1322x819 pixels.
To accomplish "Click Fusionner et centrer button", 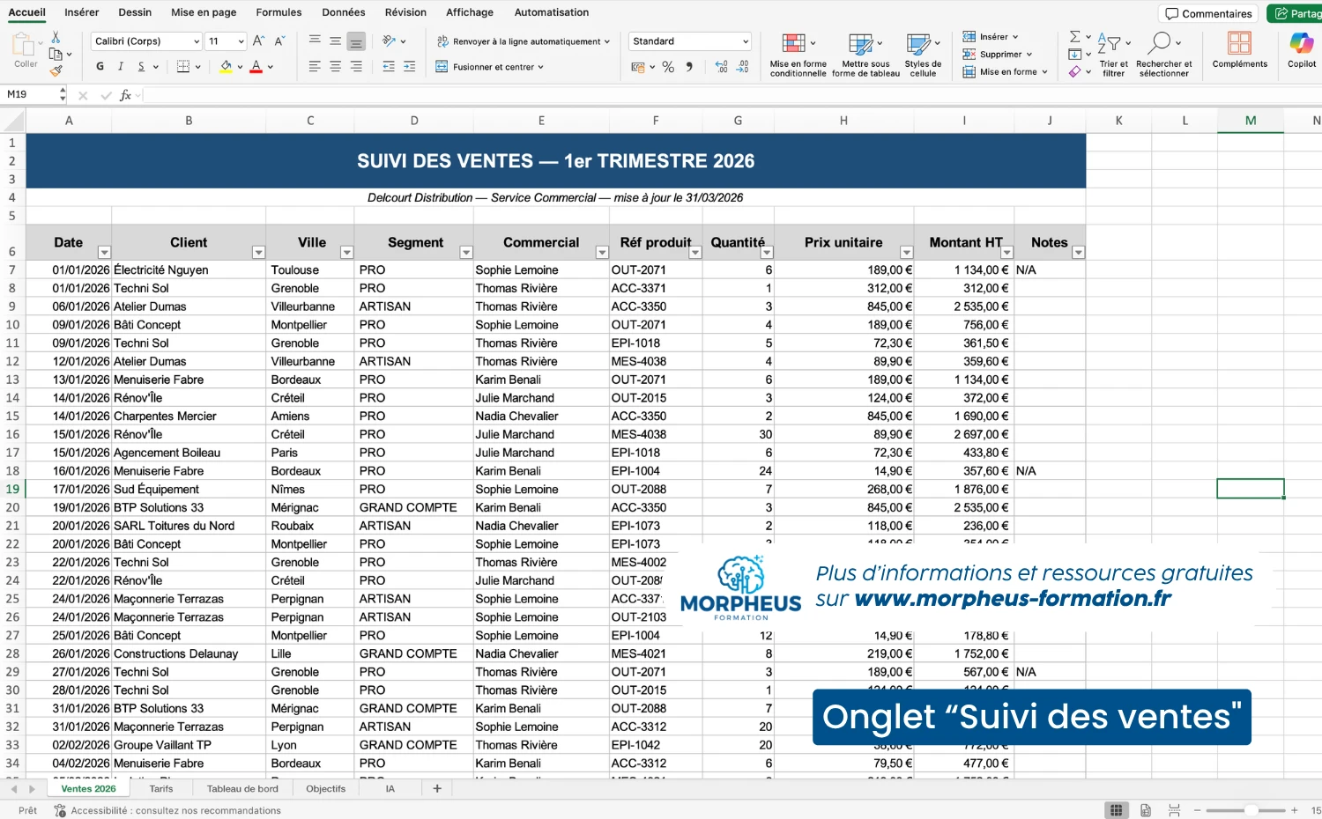I will (490, 67).
